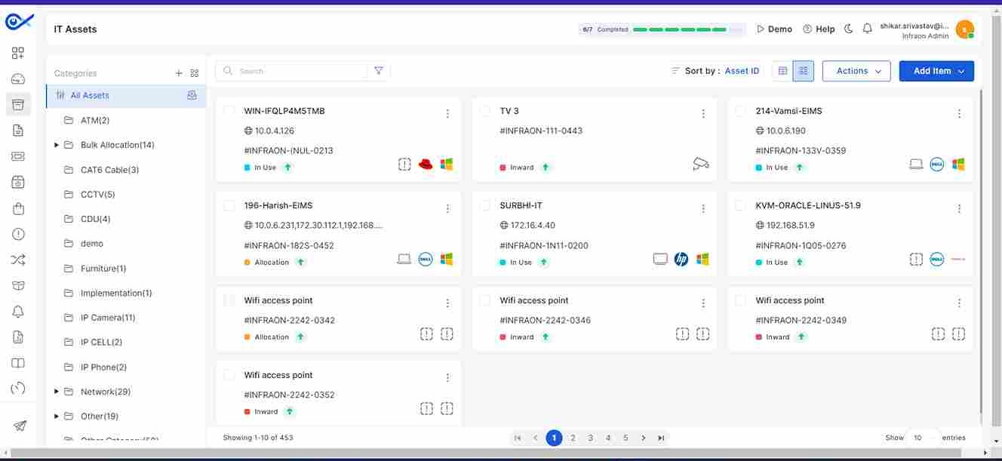Select the SURBHI-IT asset checkbox
Screen dimensions: 1002x461
485,205
